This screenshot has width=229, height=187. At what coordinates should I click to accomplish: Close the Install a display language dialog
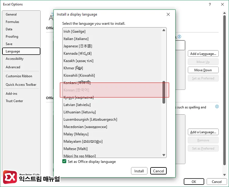point(168,14)
